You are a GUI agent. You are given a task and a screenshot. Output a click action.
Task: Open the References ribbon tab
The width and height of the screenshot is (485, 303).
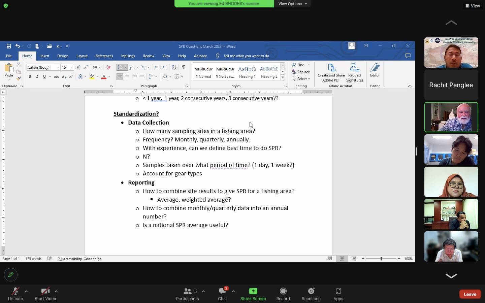coord(104,56)
